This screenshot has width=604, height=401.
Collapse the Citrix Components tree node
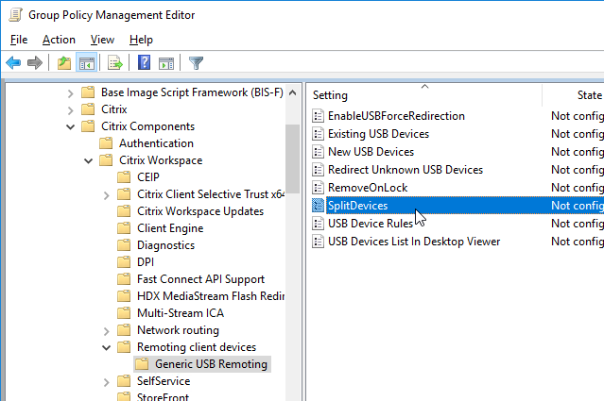[71, 126]
